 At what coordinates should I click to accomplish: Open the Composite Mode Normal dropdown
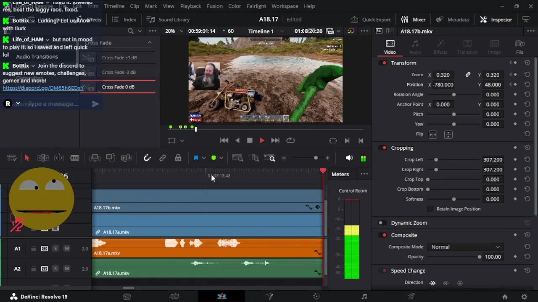coord(465,247)
